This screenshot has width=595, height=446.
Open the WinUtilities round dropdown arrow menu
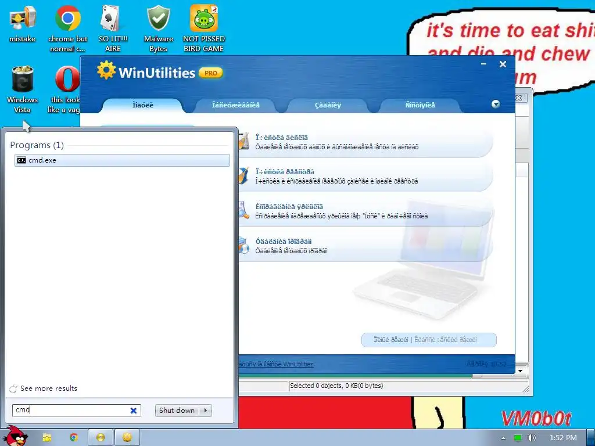496,105
